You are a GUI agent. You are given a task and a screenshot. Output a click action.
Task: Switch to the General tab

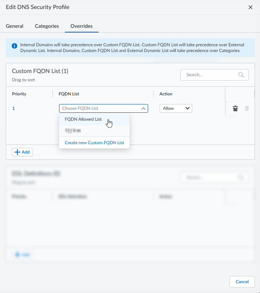(x=14, y=26)
